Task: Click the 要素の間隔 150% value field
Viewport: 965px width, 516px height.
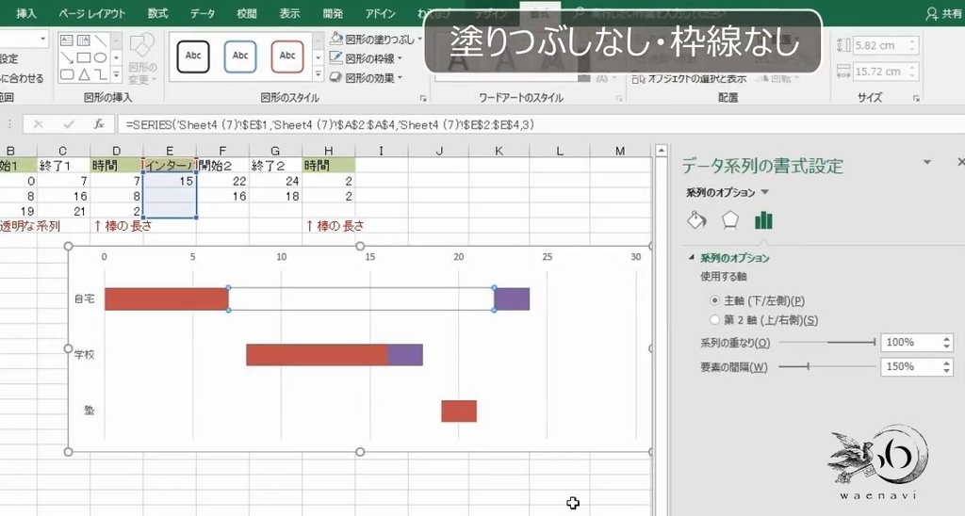Action: (x=911, y=367)
